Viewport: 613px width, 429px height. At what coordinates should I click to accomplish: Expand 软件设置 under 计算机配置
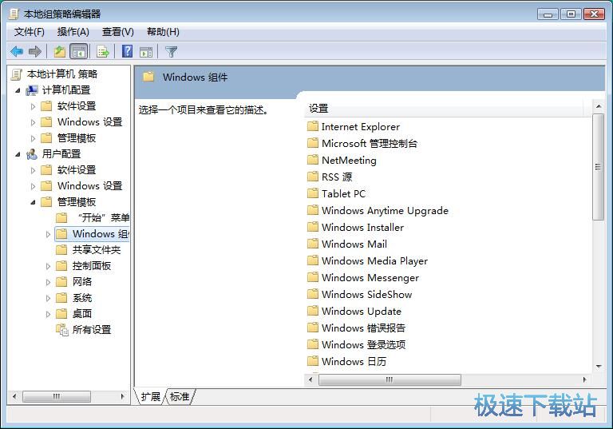(x=33, y=106)
